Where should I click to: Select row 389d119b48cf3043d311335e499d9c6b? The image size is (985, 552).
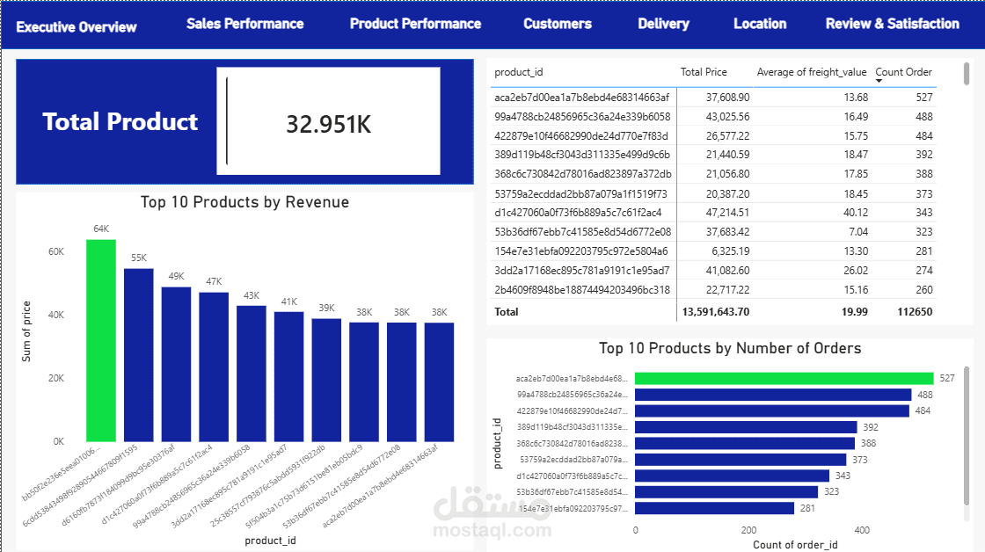pos(713,155)
